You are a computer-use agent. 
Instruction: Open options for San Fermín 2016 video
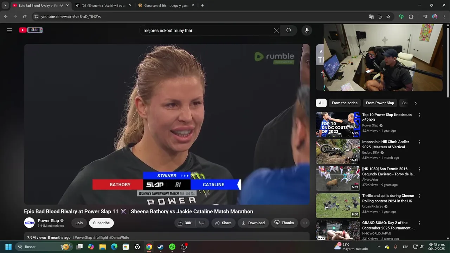(x=419, y=169)
